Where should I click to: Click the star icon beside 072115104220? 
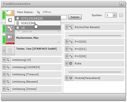click(x=18, y=18)
